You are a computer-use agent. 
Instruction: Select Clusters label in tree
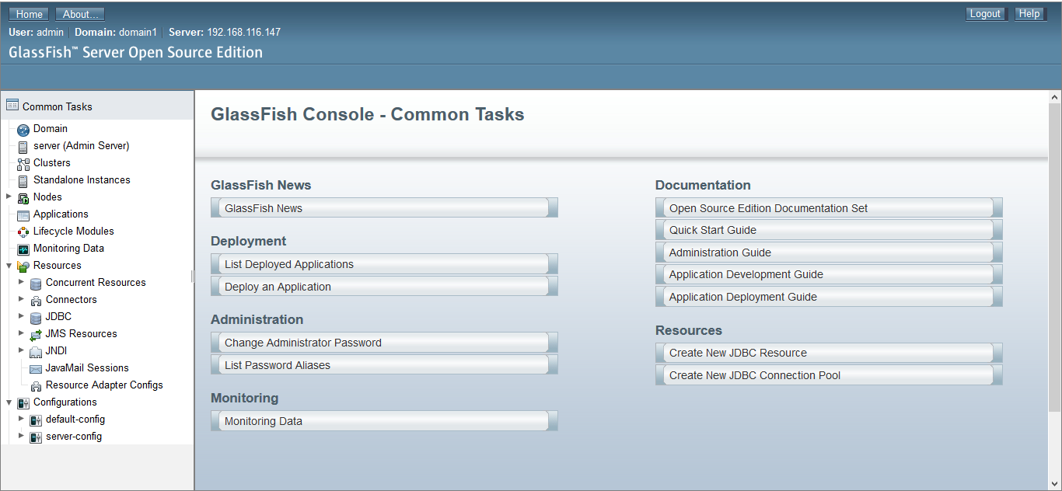click(52, 162)
